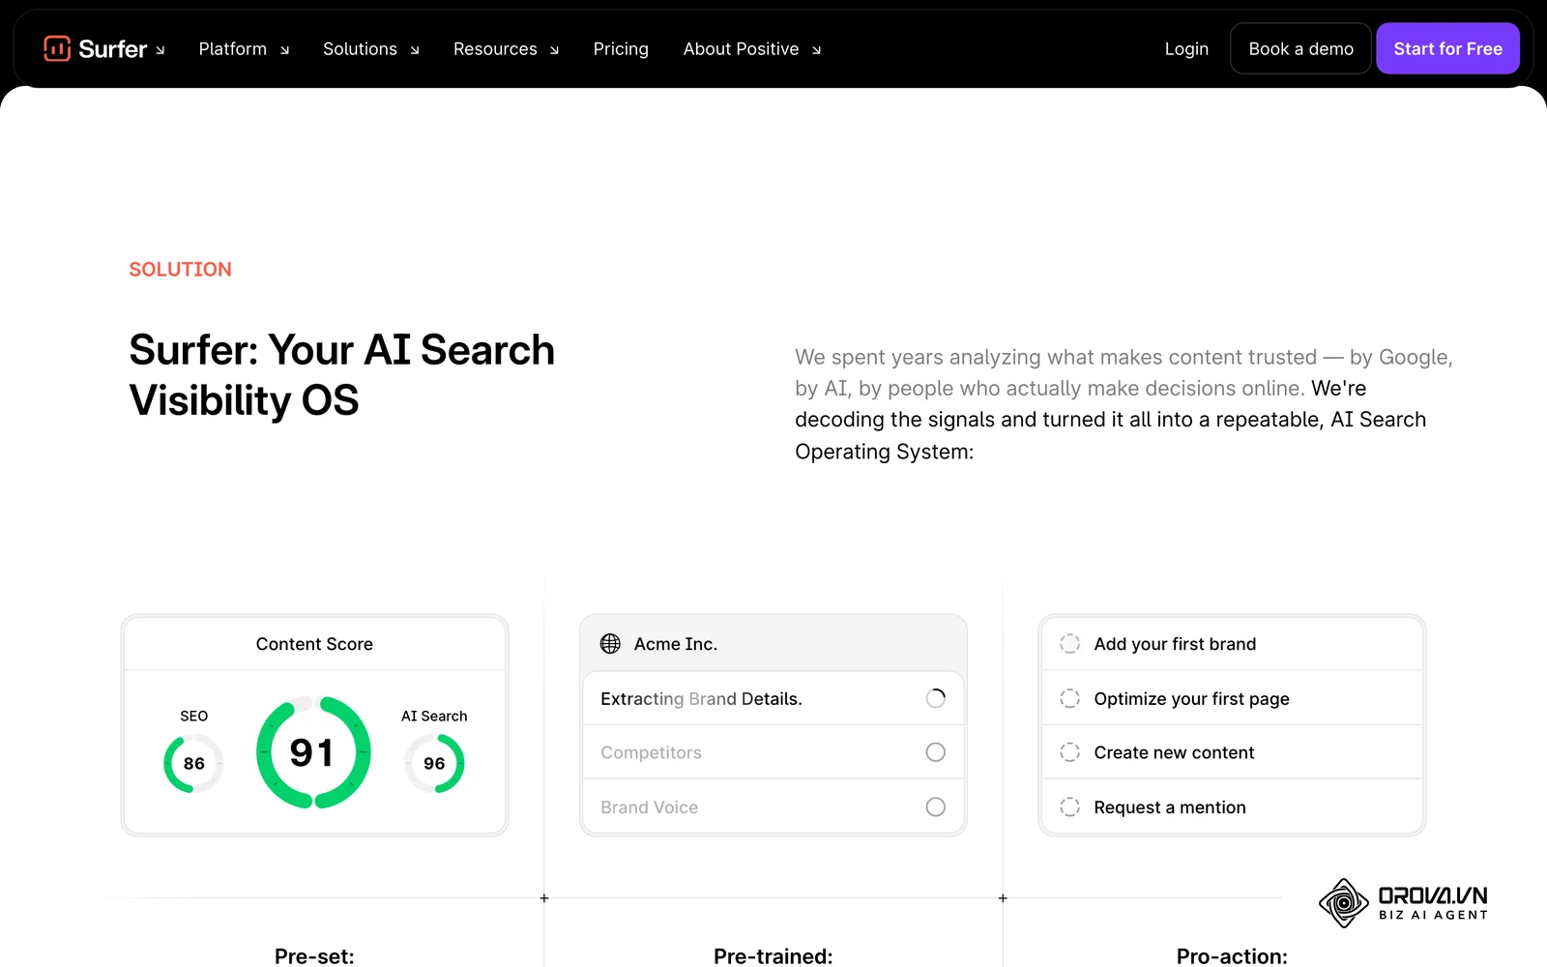Toggle the Add your first brand circle

[x=1069, y=644]
